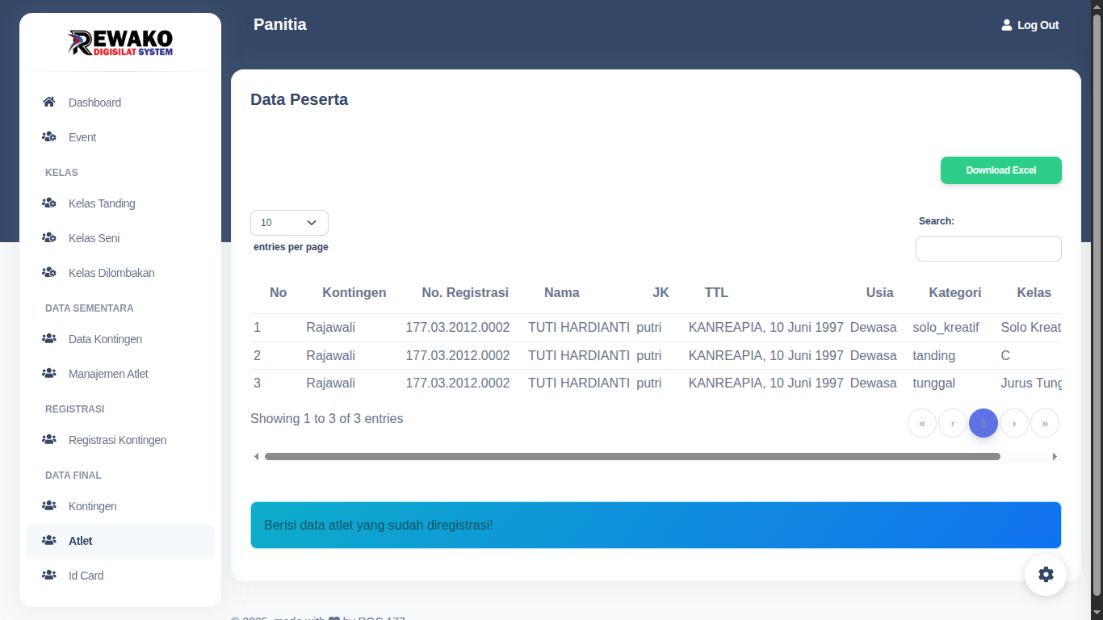Click the Log Out link
Image resolution: width=1103 pixels, height=620 pixels.
(x=1037, y=25)
